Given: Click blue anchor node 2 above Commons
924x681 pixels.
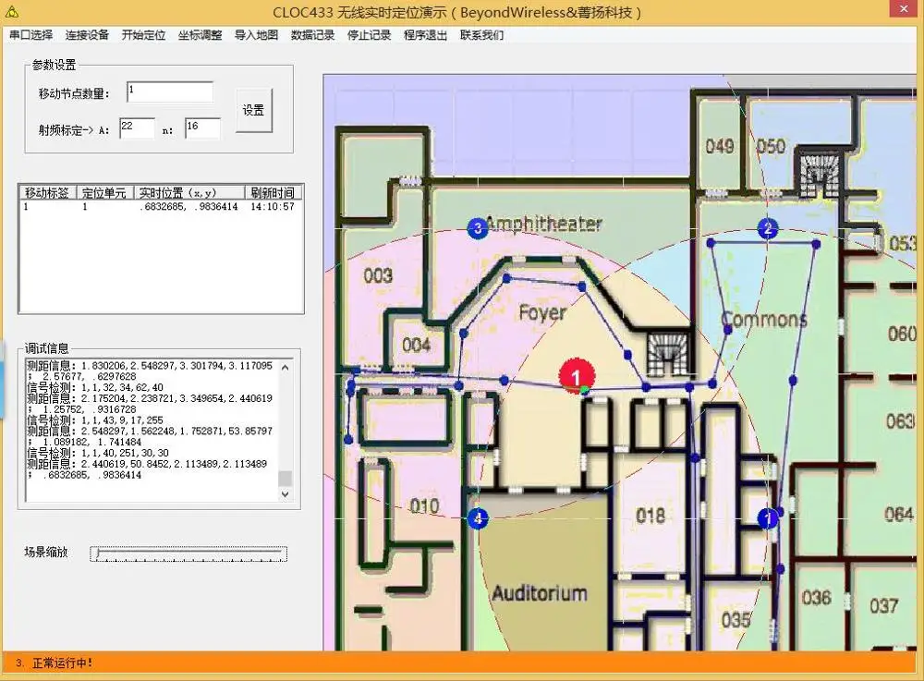Looking at the screenshot, I should point(767,228).
